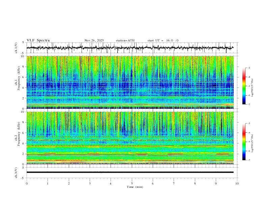Click the "-7" tick on ch.1 colorbar
267x206 pixels.
pos(249,104)
